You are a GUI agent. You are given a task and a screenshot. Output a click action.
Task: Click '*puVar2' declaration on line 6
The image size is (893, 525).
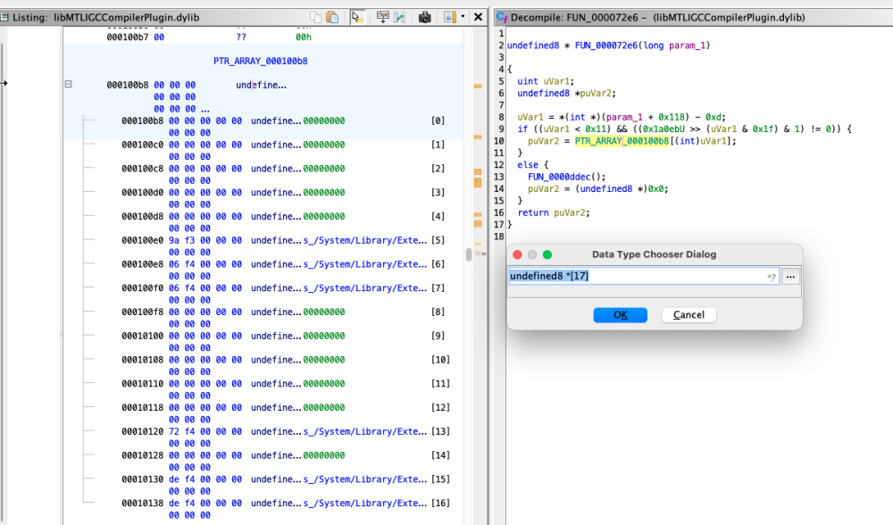tap(595, 94)
